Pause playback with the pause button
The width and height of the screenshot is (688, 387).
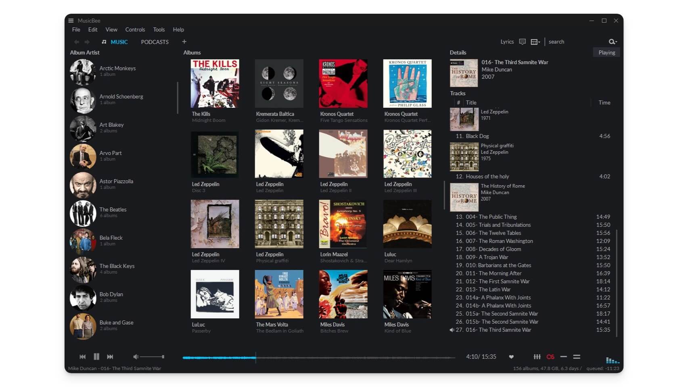[96, 357]
